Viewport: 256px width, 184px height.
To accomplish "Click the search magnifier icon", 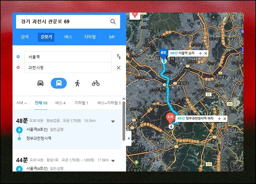I will 113,22.
